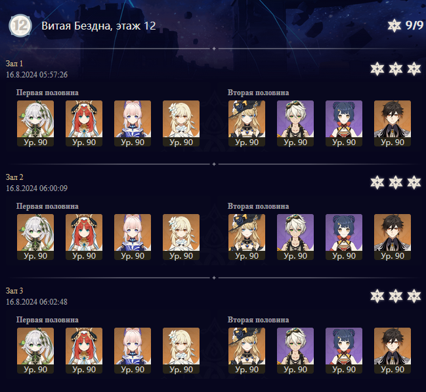426x392 pixels.
Task: Click Zhongli portrait in Зал 1 second half
Action: coord(393,123)
